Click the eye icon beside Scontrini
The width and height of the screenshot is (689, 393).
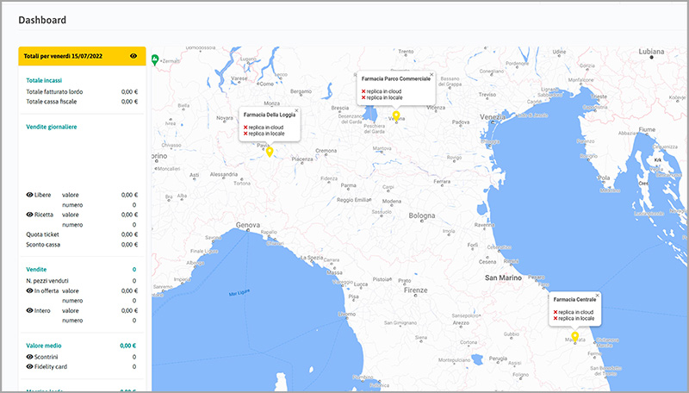click(x=30, y=356)
